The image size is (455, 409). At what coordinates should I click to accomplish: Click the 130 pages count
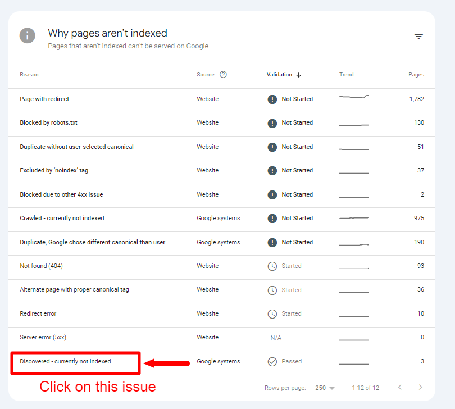coord(419,122)
